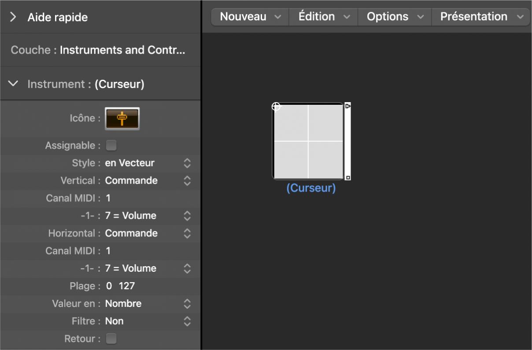
Task: Expand the Aide rapide section
Action: pos(13,17)
